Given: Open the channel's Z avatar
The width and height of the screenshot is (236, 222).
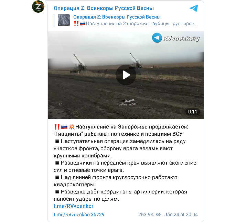Looking at the screenshot, I should coord(38,7).
